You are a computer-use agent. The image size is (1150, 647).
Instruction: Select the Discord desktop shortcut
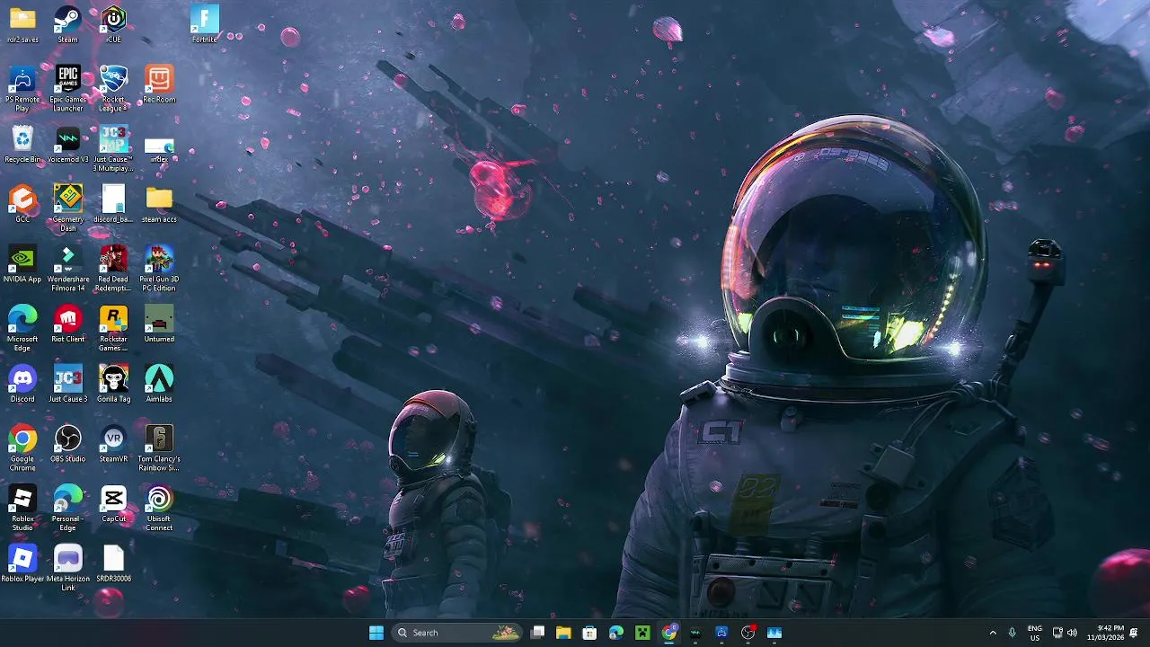point(22,384)
